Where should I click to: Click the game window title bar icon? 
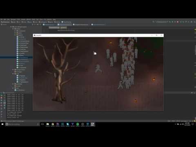point(35,36)
